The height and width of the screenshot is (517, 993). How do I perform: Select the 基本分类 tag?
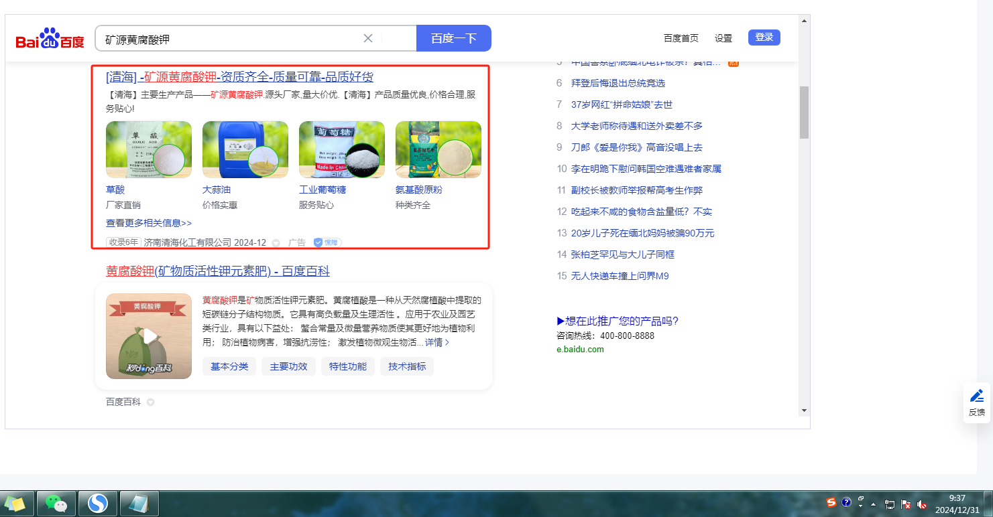229,366
